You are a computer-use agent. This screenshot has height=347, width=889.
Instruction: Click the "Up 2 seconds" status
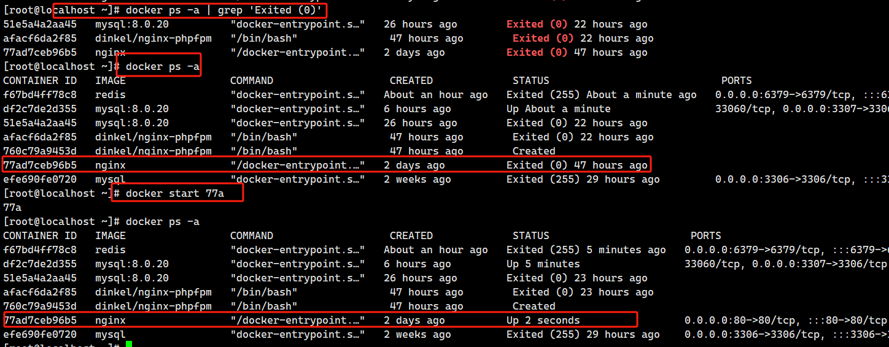543,321
